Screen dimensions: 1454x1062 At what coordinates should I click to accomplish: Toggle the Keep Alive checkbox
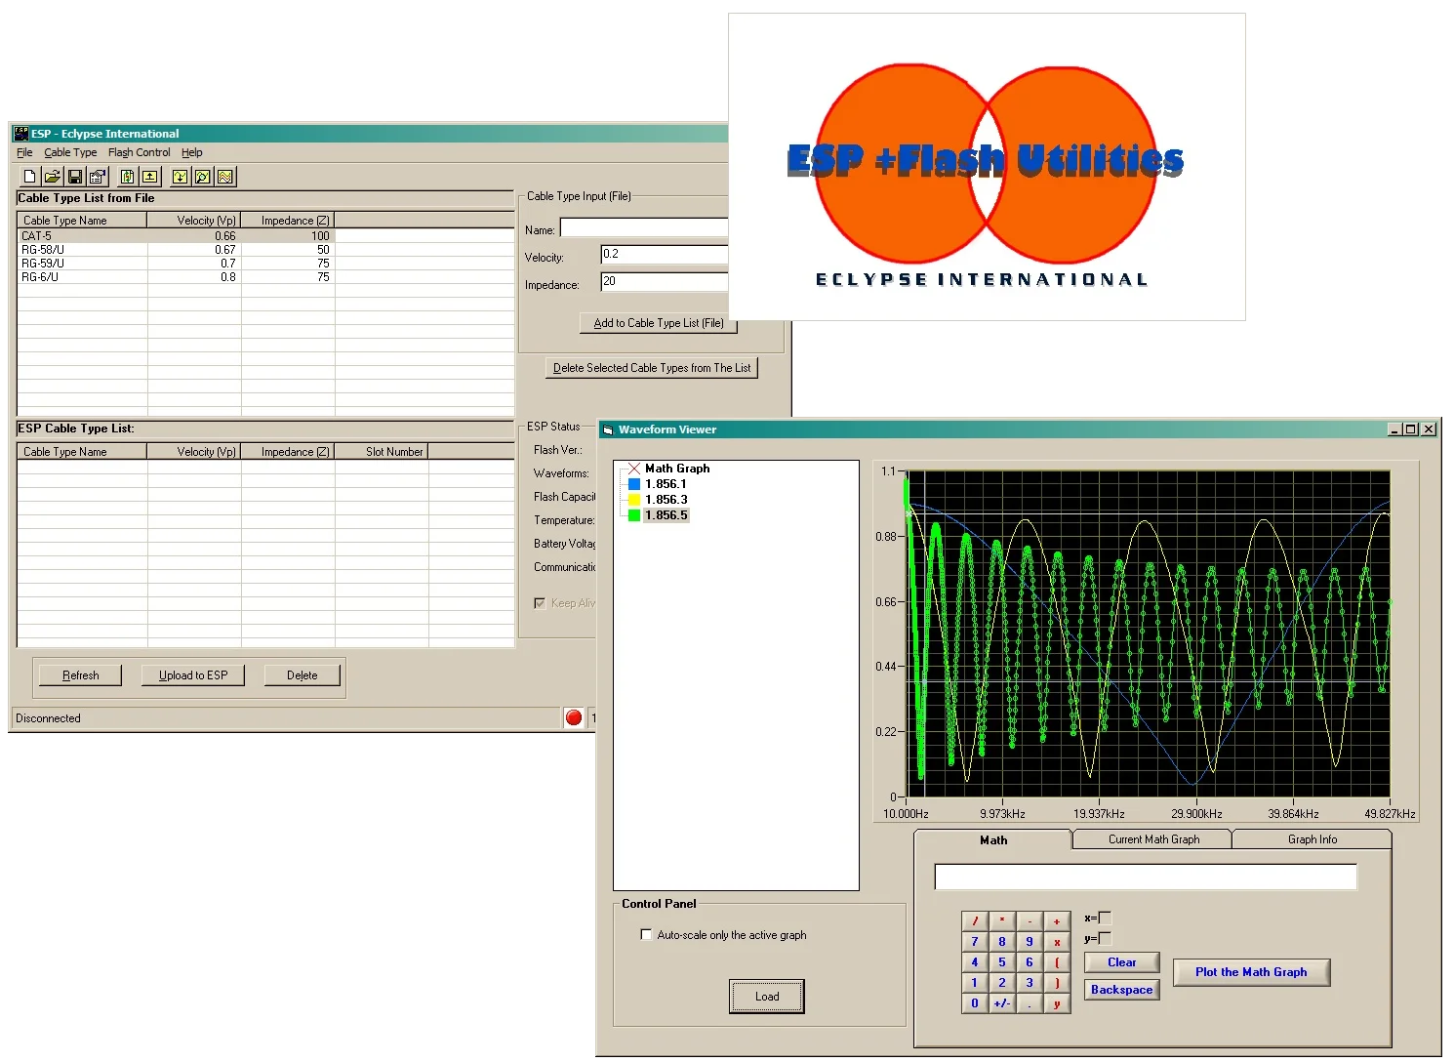point(540,603)
